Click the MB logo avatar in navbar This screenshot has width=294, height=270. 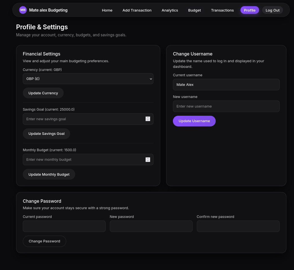click(23, 10)
